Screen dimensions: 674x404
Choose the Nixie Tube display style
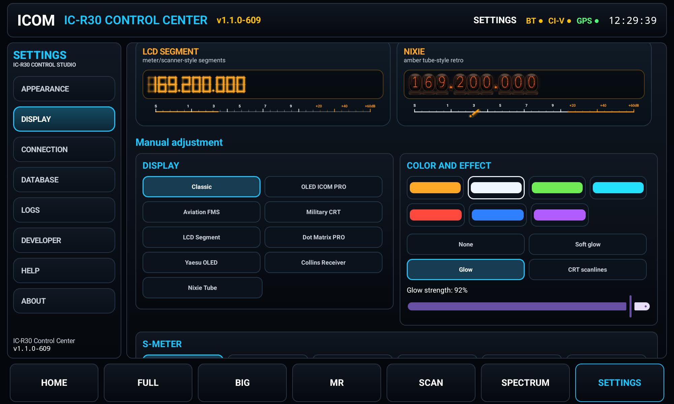[x=203, y=288]
